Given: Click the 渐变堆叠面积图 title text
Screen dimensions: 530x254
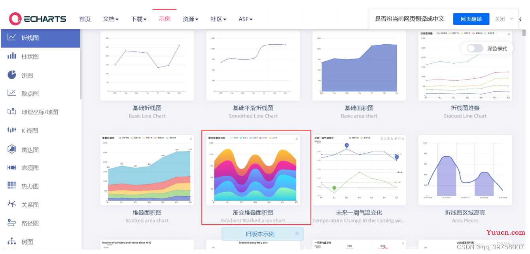Looking at the screenshot, I should point(253,212).
